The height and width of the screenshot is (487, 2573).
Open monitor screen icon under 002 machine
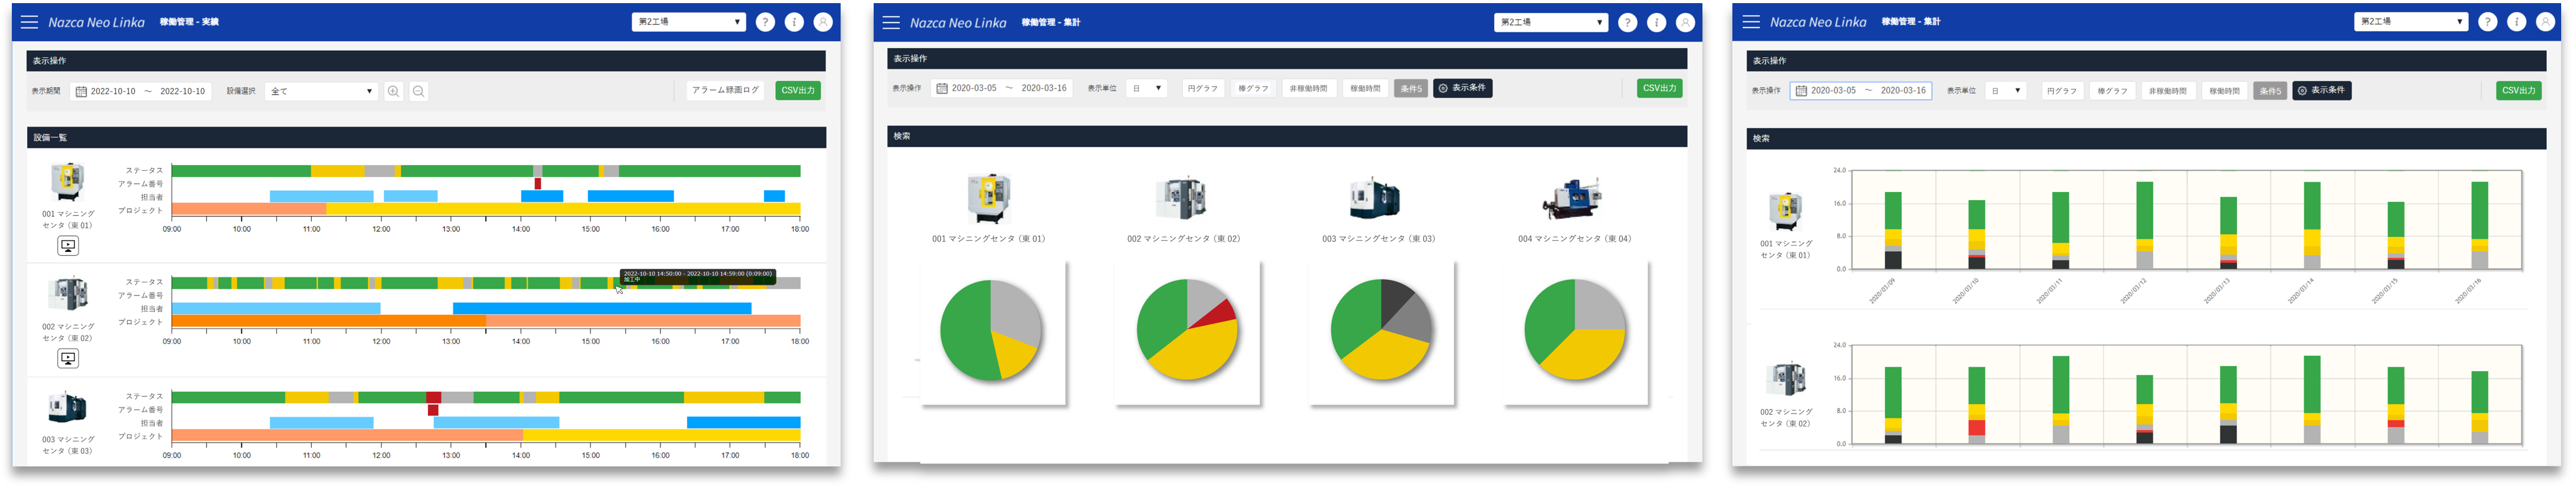coord(68,359)
